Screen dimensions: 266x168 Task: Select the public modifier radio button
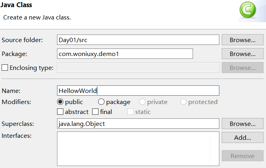tap(61, 102)
